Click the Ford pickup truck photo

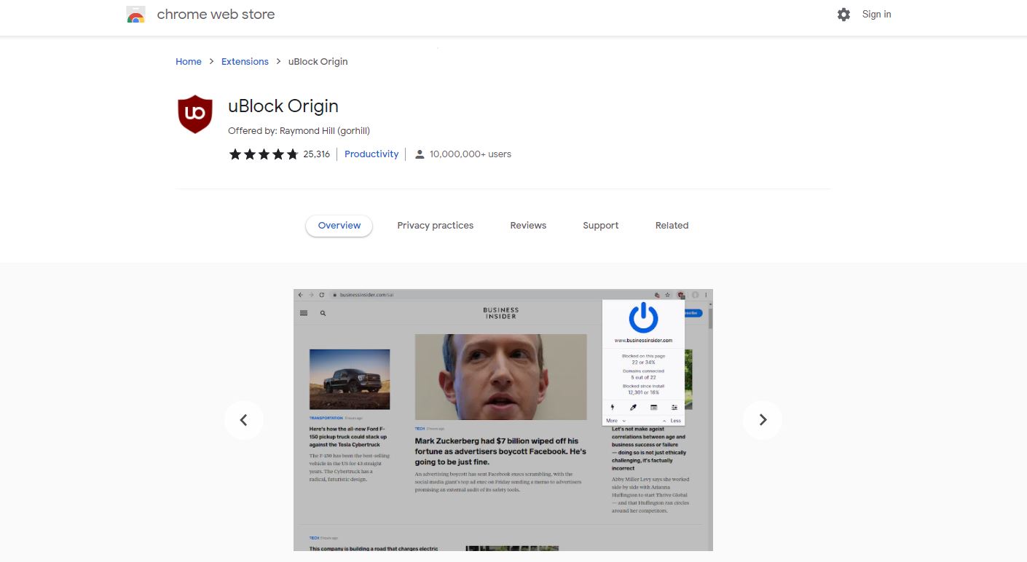point(350,379)
